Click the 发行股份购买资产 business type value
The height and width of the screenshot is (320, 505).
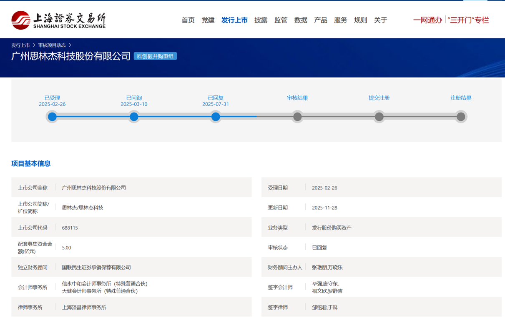click(x=332, y=228)
